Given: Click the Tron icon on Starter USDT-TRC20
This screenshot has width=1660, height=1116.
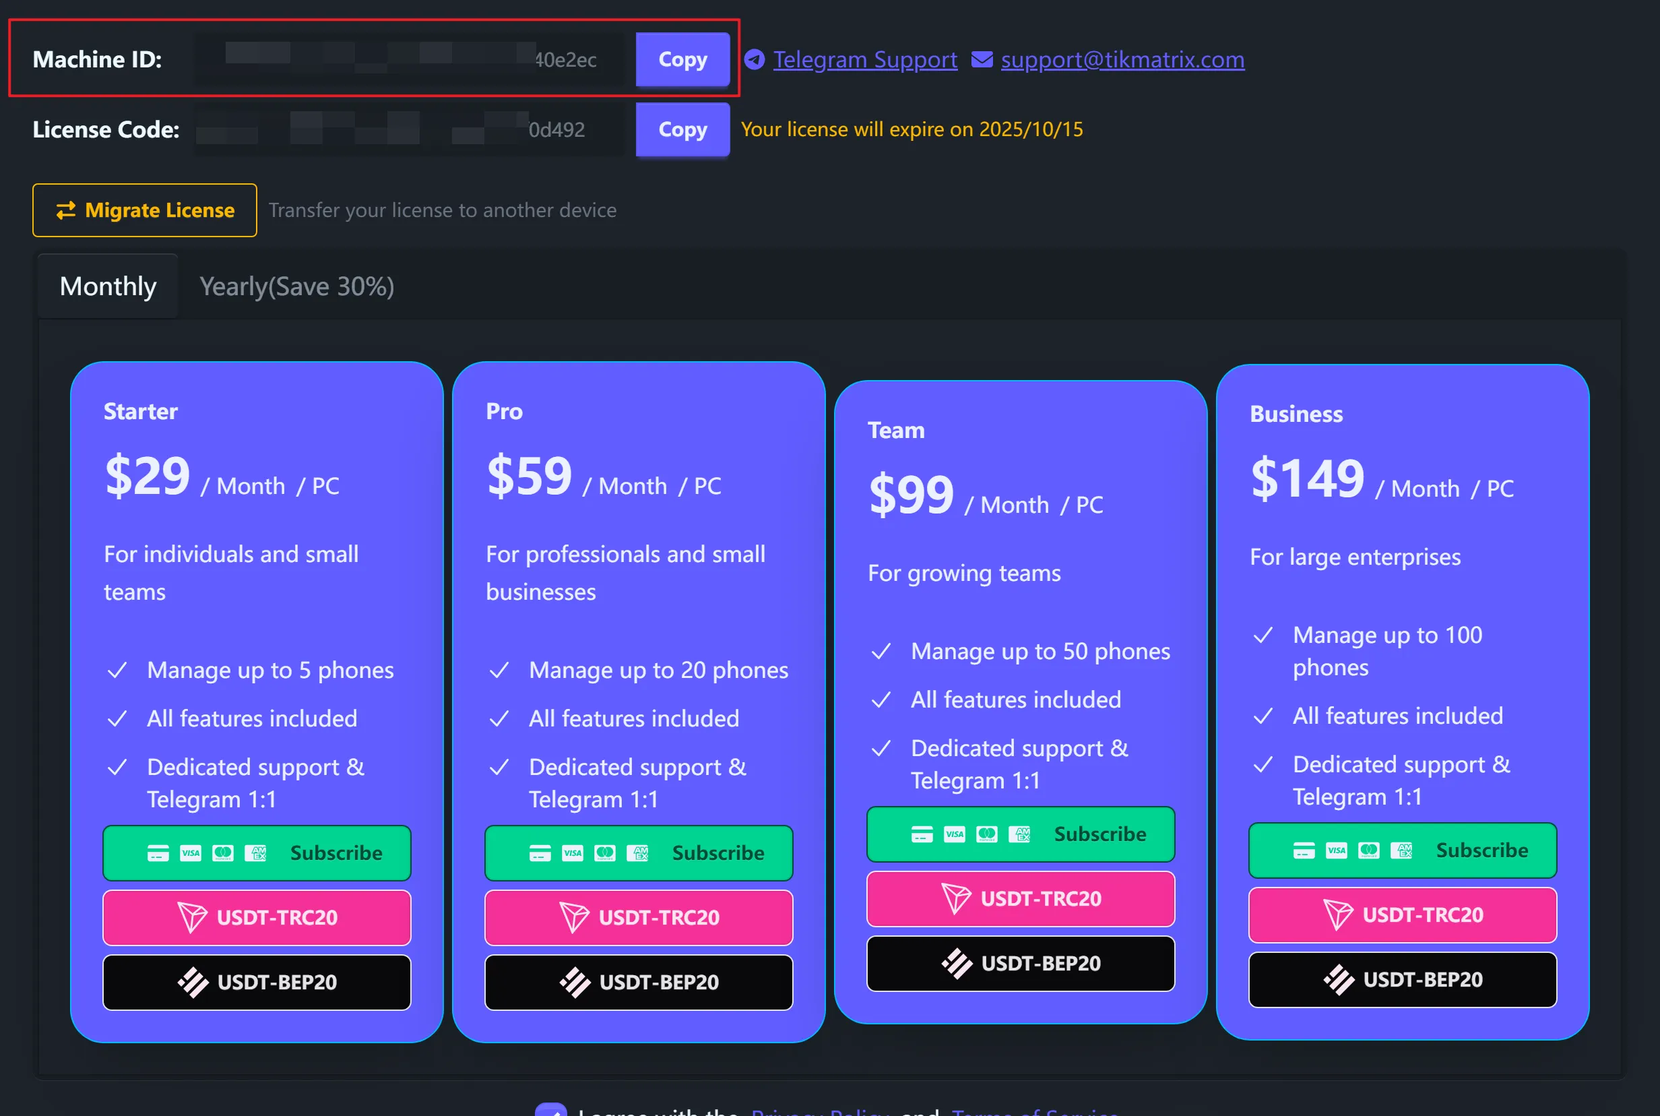Looking at the screenshot, I should [x=192, y=917].
